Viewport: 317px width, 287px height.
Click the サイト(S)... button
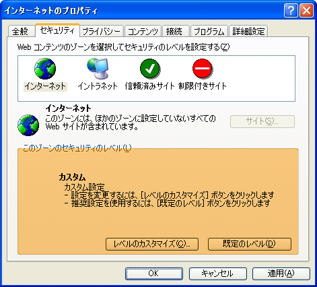click(x=262, y=121)
